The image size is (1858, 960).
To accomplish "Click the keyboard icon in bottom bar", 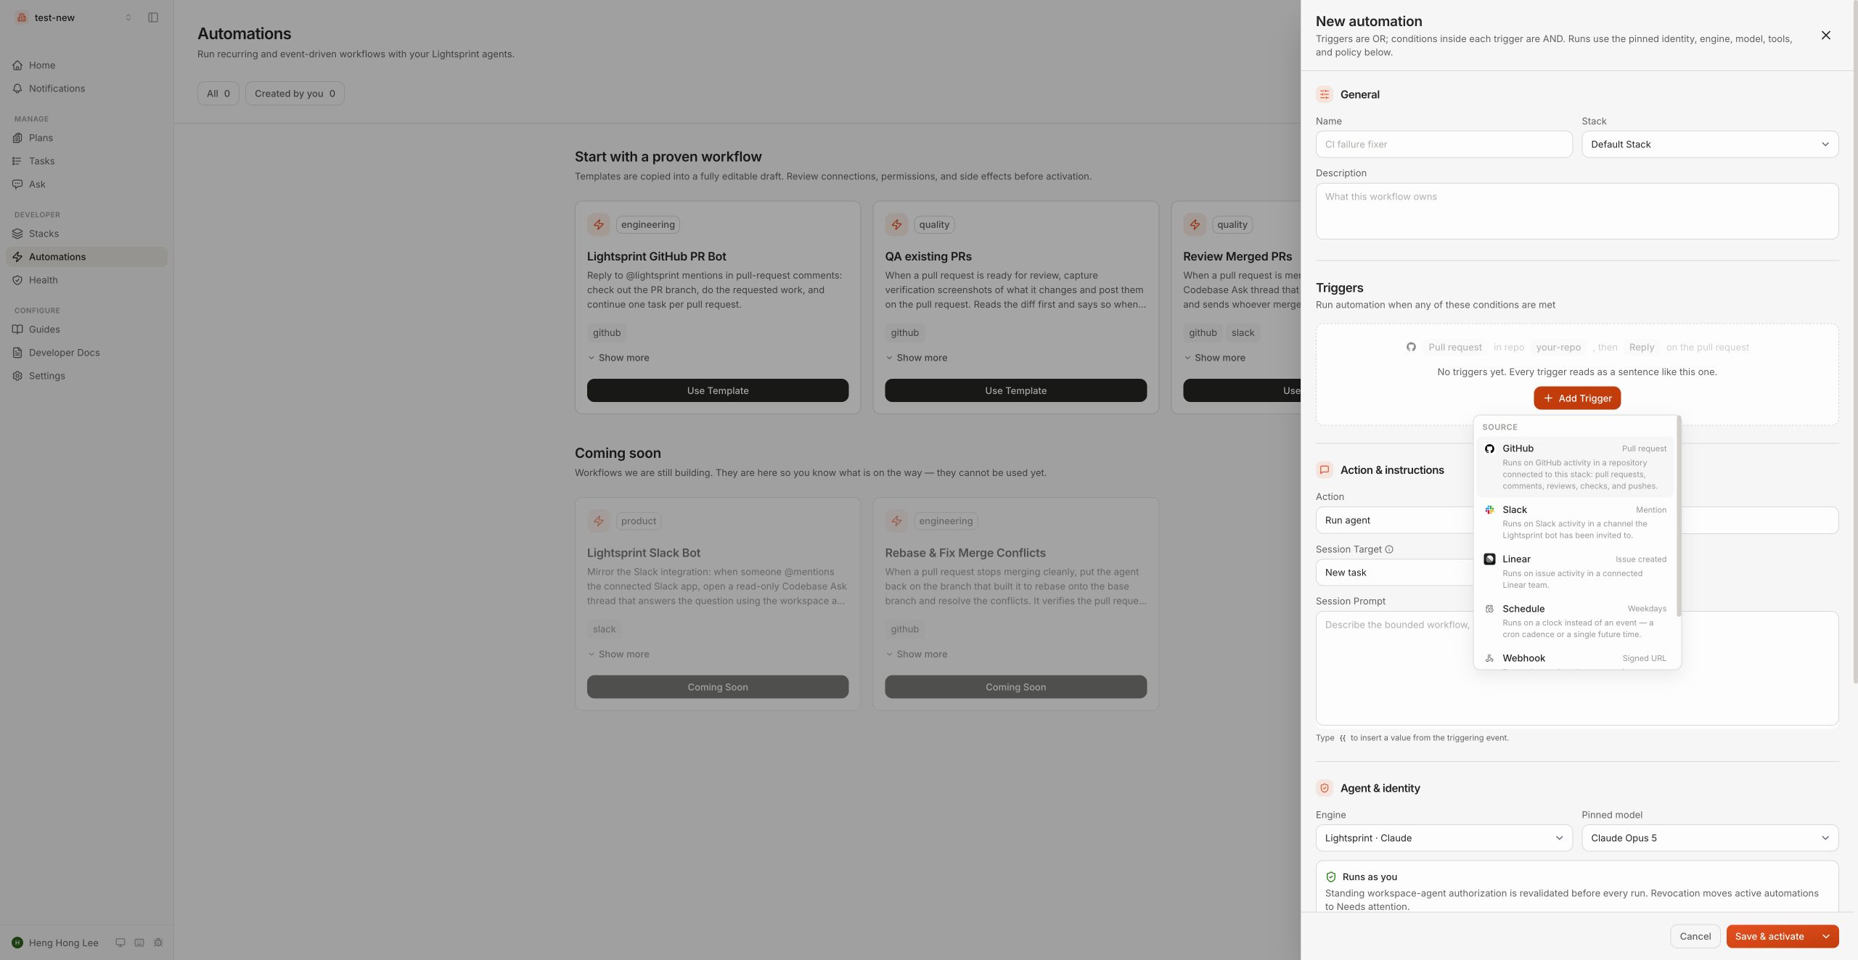I will [139, 943].
